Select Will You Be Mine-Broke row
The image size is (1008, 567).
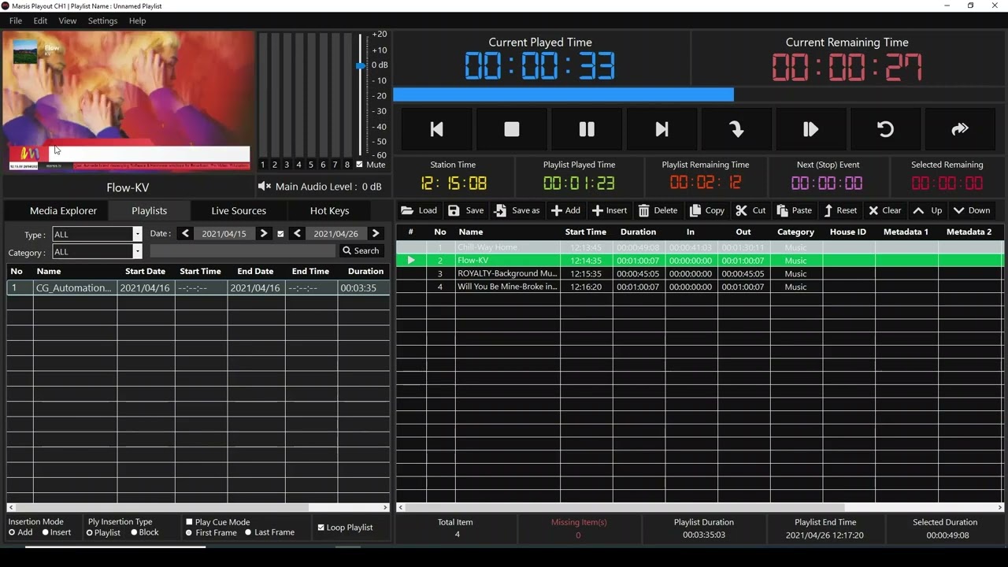click(x=700, y=287)
